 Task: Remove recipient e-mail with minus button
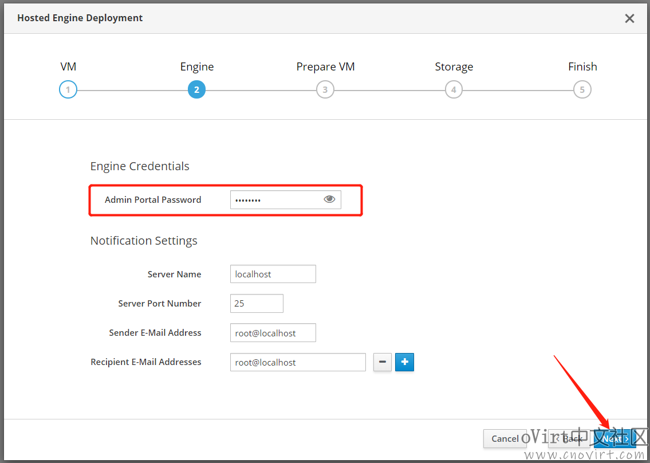pos(382,362)
